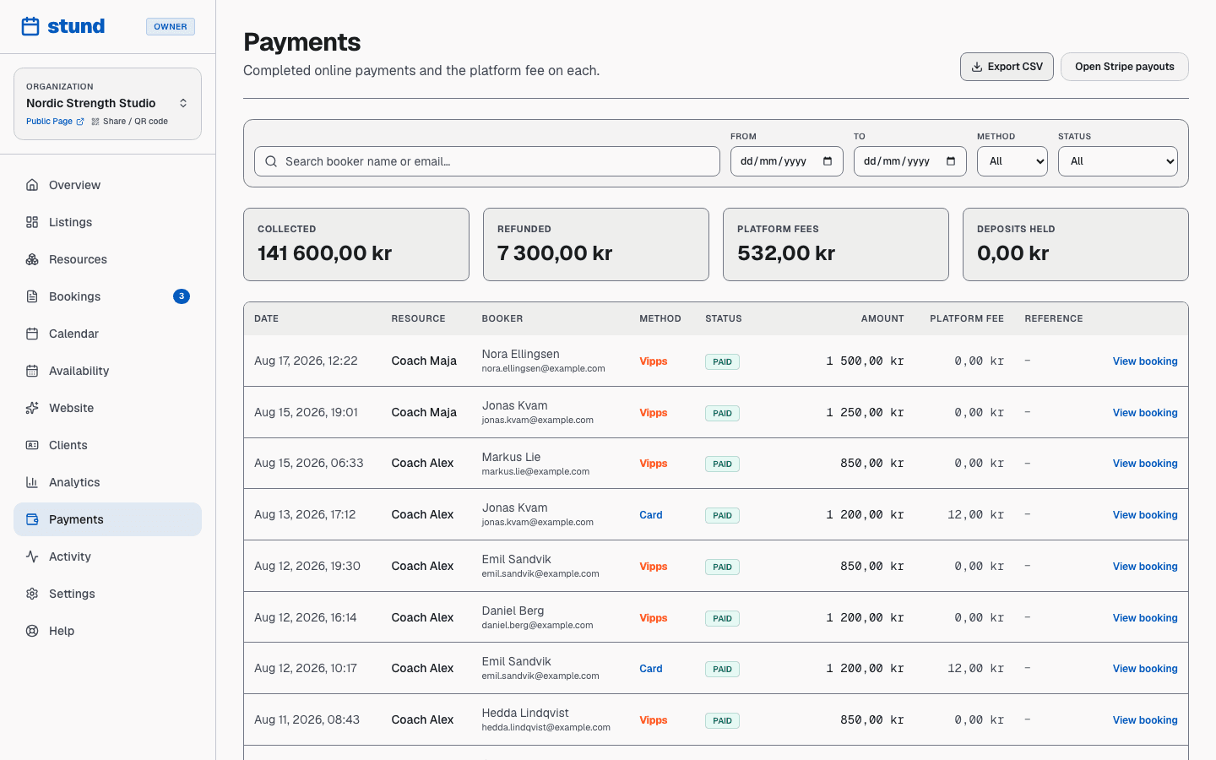Open Listings from the sidebar
The width and height of the screenshot is (1216, 760).
click(x=107, y=222)
